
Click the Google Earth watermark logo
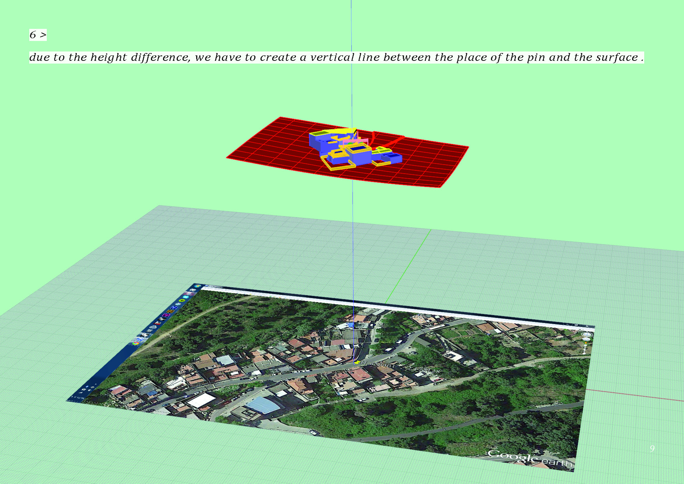530,457
